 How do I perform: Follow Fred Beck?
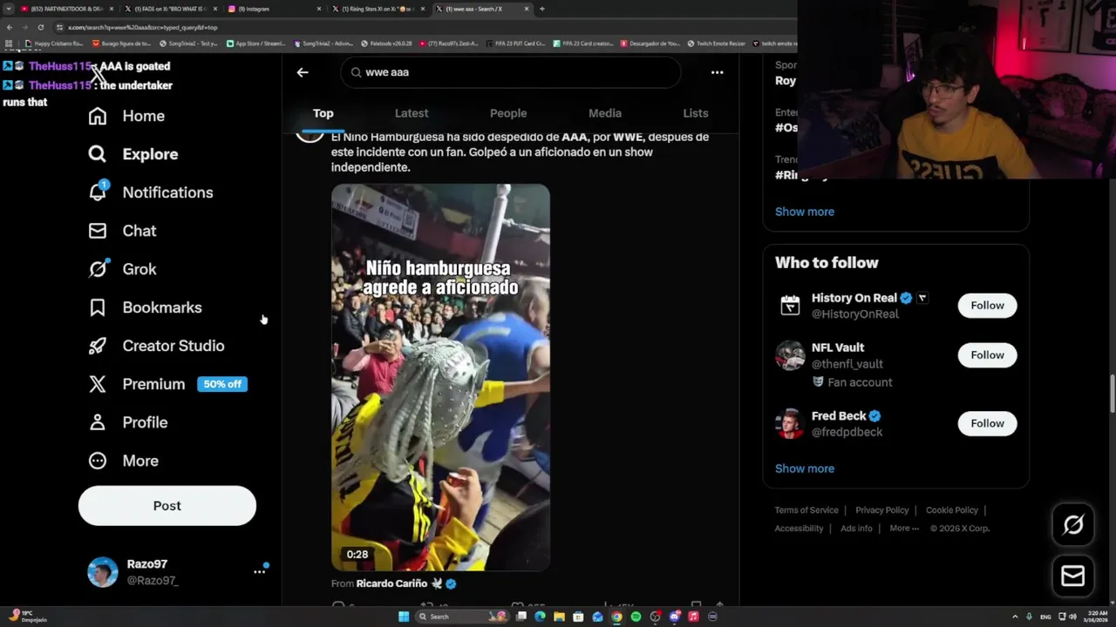[x=987, y=423]
